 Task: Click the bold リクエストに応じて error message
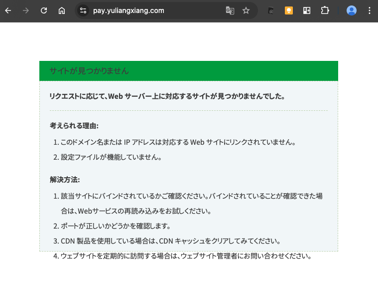point(167,96)
